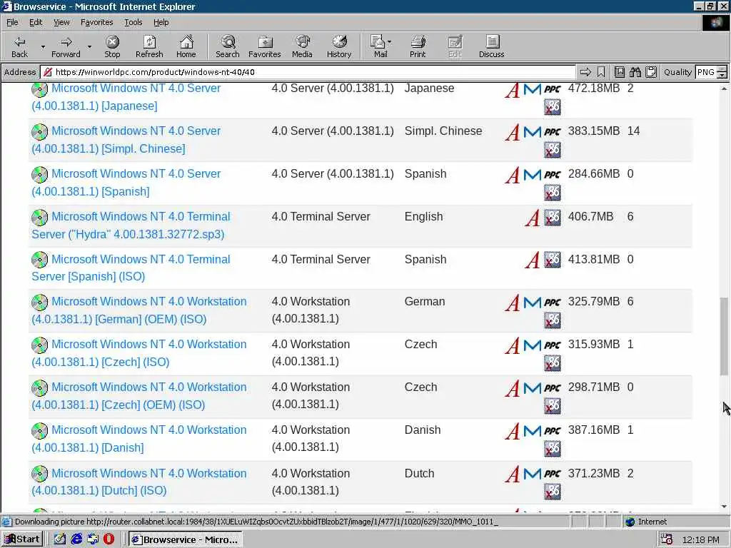Open the bookmarks book icon

tap(619, 72)
